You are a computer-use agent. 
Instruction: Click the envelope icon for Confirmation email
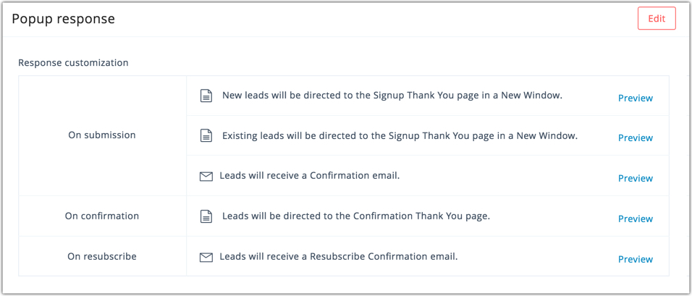206,176
